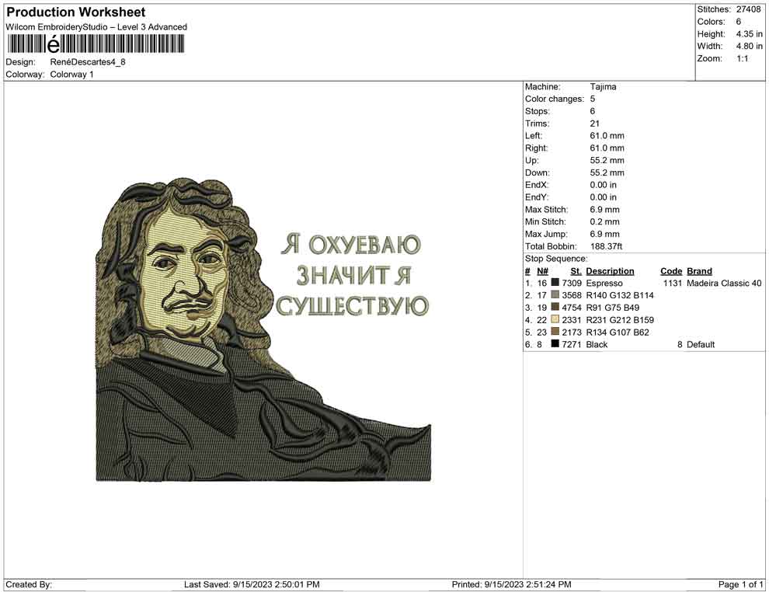Click the Up value 55.2 mm
Viewport: 769px width, 592px height.
tap(607, 160)
